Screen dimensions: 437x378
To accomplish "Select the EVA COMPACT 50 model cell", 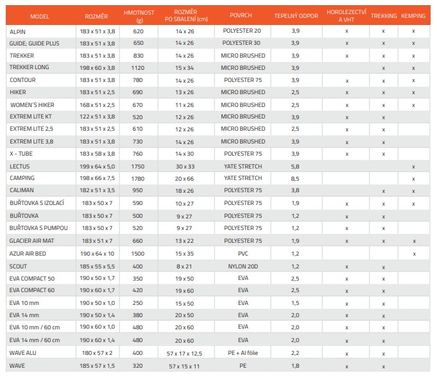I will click(32, 279).
